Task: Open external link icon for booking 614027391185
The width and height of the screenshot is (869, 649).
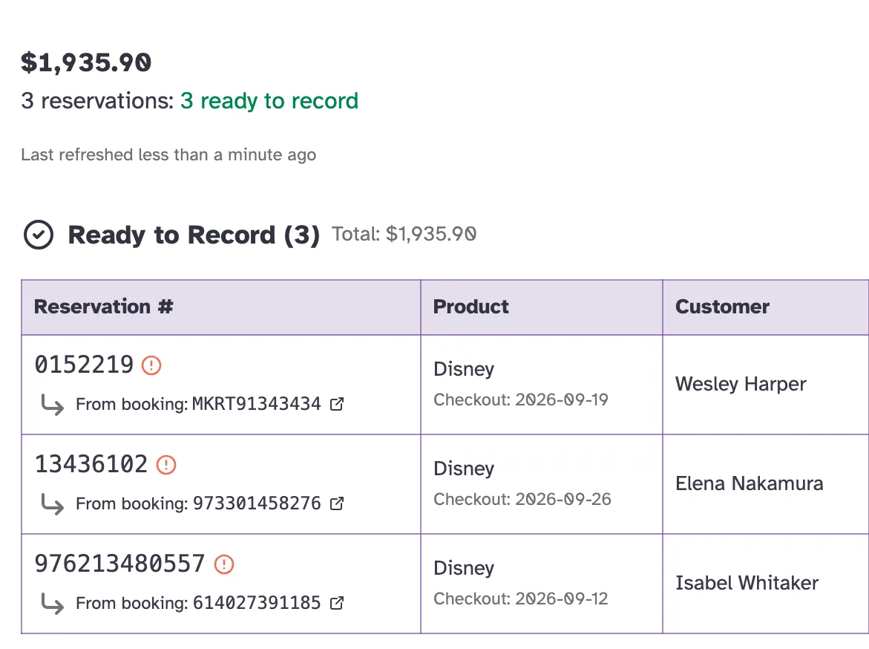Action: (337, 603)
